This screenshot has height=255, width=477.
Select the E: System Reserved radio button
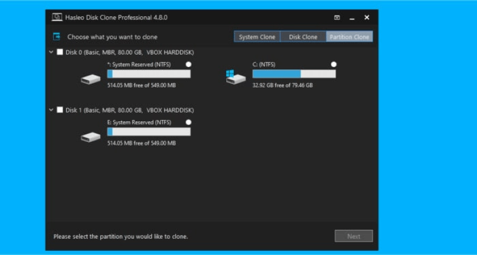(x=188, y=122)
